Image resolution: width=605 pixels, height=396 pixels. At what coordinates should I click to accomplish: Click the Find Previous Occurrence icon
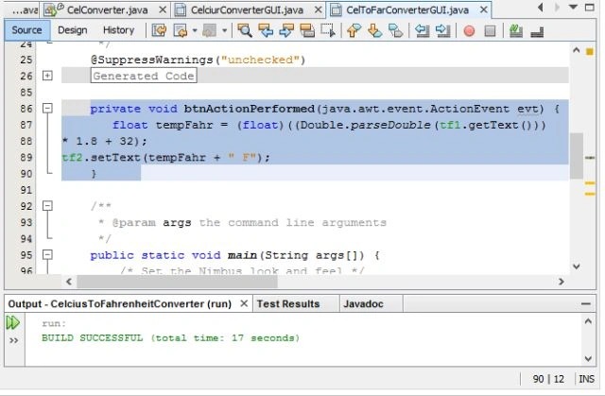pos(266,30)
